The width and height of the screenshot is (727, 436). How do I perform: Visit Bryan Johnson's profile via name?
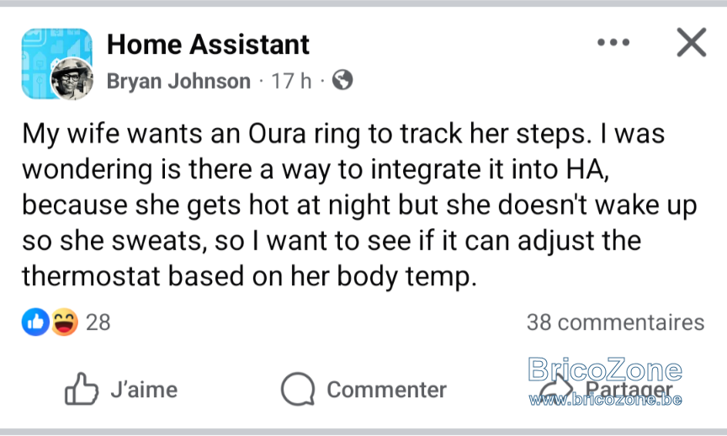pyautogui.click(x=178, y=81)
